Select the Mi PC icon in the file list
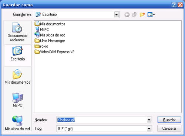185x136 pixels. [x=37, y=29]
